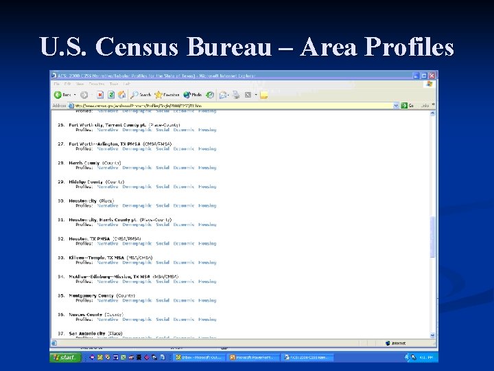Image resolution: width=494 pixels, height=371 pixels.
Task: Click the Windows flag logo in browser corner
Action: click(x=430, y=84)
